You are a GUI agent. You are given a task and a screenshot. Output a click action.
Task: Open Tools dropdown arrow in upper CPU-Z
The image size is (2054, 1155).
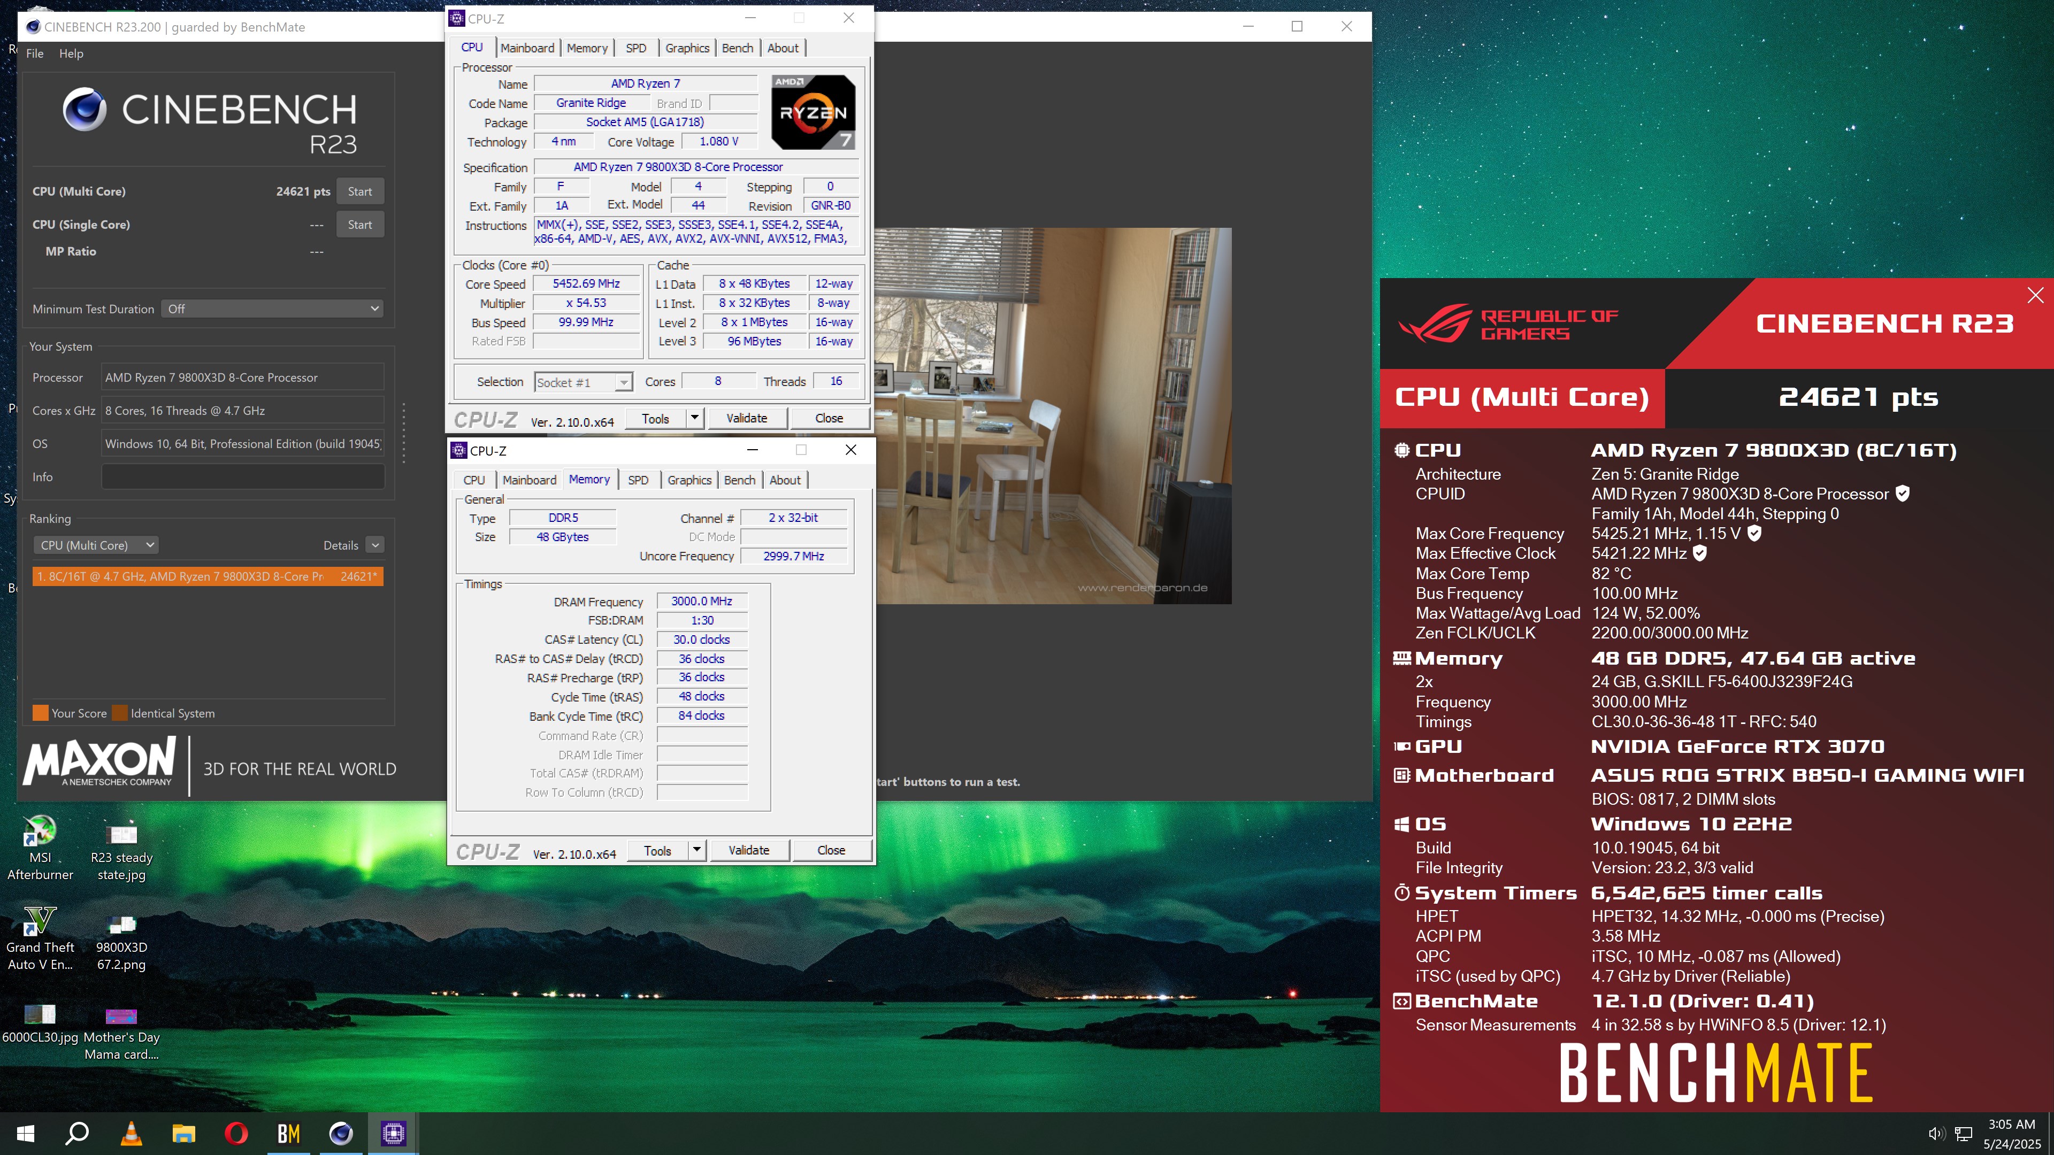pos(694,418)
